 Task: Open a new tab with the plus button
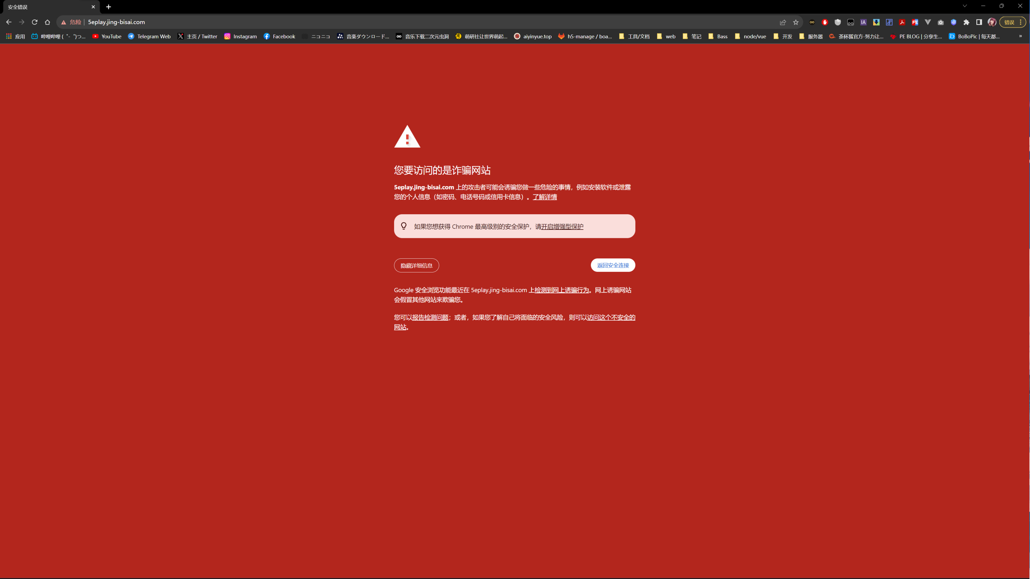click(x=108, y=7)
